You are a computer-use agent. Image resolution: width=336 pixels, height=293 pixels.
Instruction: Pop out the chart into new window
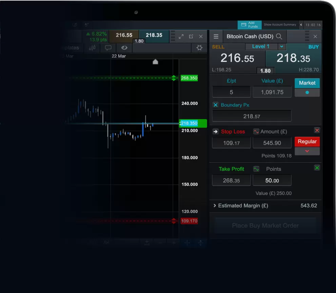tap(191, 37)
